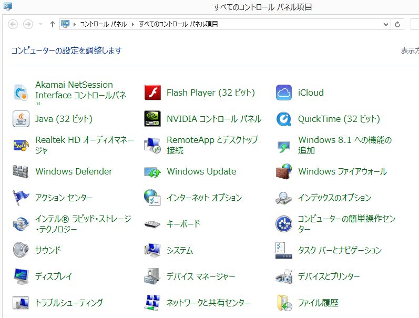Image resolution: width=419 pixels, height=318 pixels.
Task: Open the Windows Defender wall icon
Action: pos(21,171)
